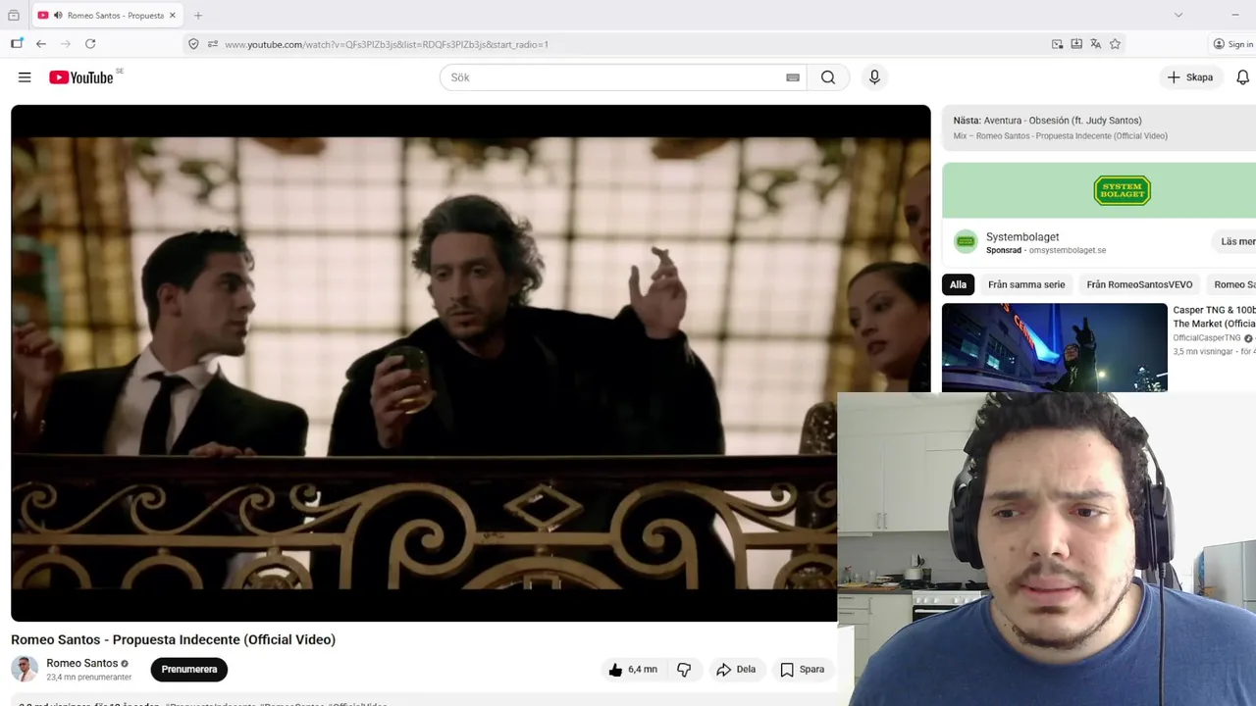Screen dimensions: 1256x706
Task: Open site permissions icon in address bar
Action: pyautogui.click(x=212, y=44)
